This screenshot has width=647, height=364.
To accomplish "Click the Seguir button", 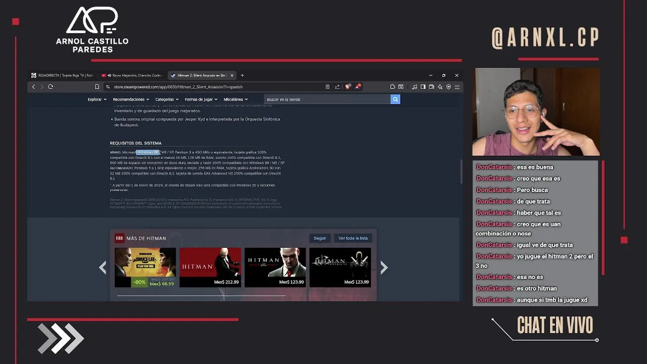I will coord(320,238).
